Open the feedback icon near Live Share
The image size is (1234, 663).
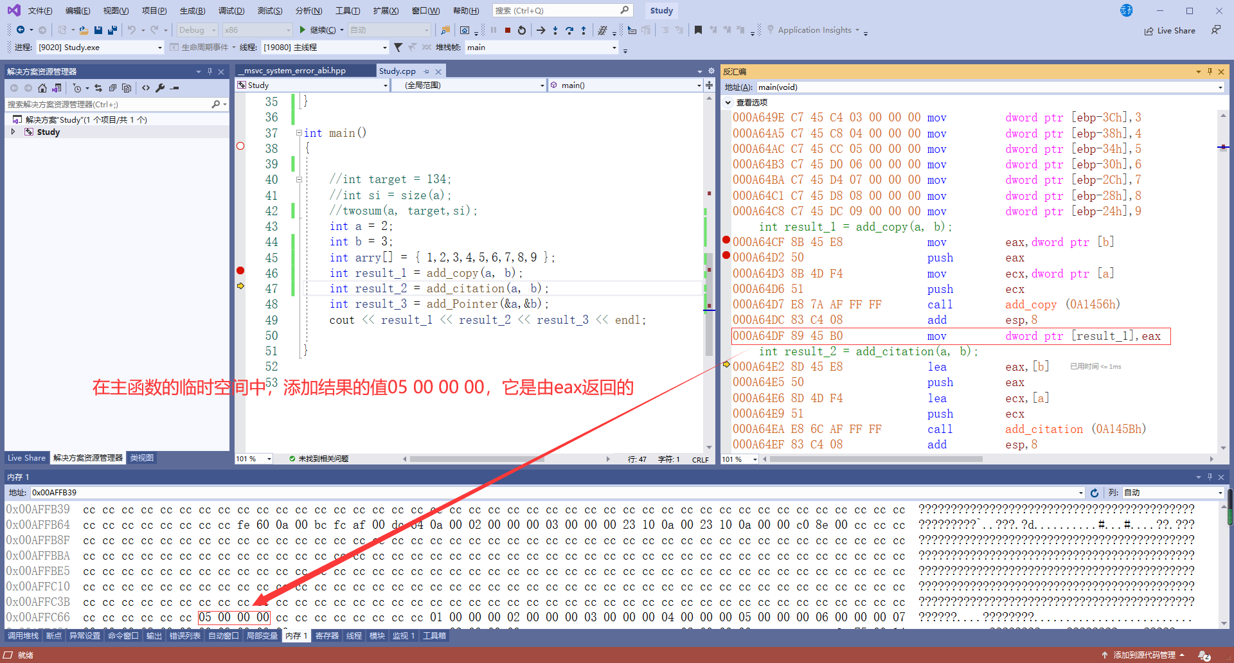[1216, 30]
